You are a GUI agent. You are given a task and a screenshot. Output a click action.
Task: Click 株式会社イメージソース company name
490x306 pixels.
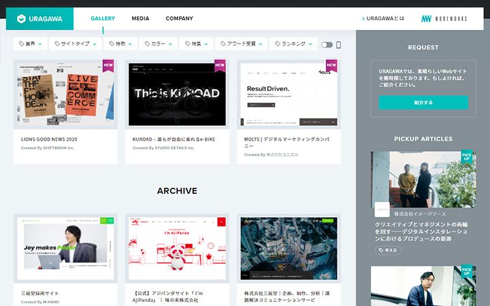tap(420, 214)
